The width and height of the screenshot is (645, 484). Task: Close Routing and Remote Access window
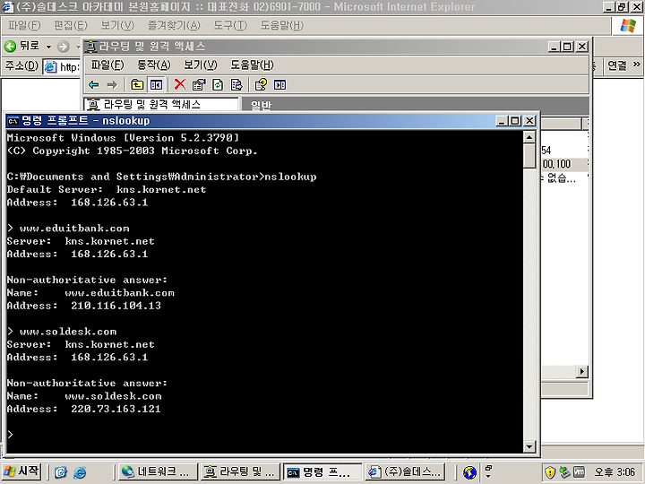pyautogui.click(x=582, y=47)
